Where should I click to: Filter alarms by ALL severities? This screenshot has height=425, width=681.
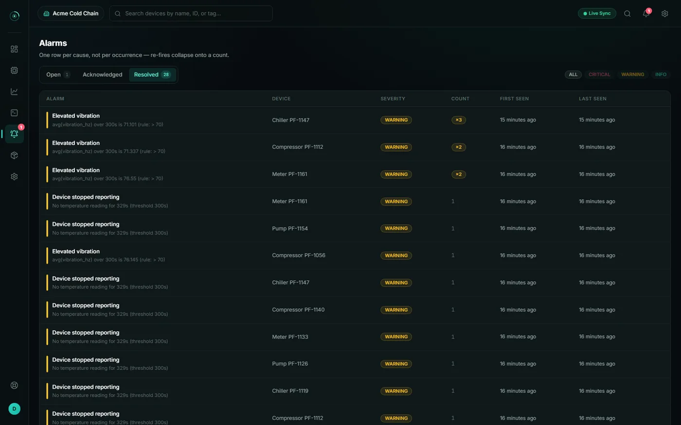point(573,75)
